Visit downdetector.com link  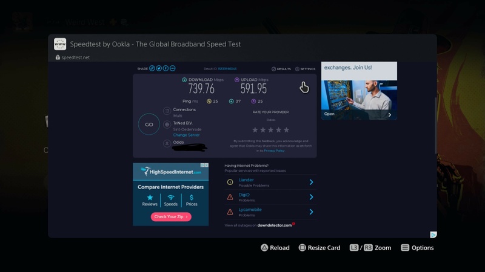tap(275, 225)
